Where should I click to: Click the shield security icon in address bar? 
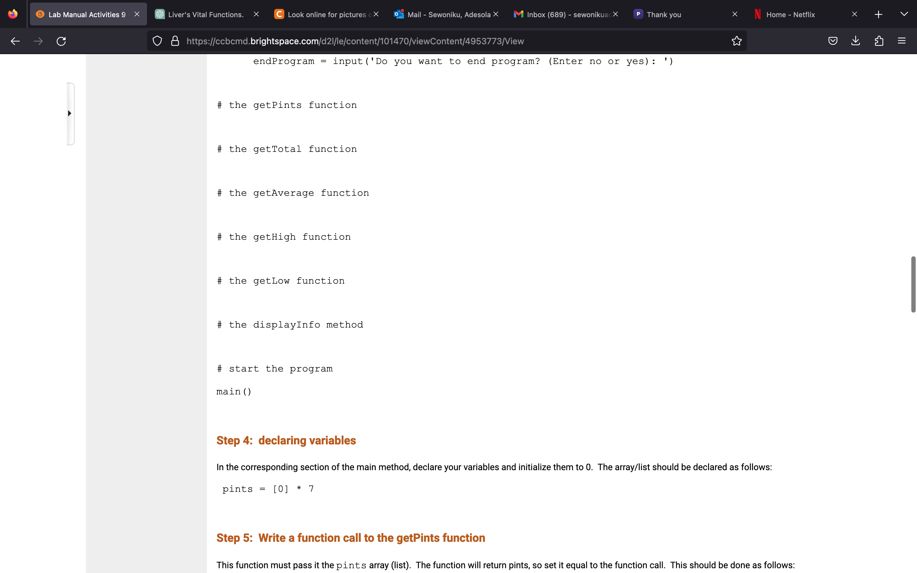157,41
